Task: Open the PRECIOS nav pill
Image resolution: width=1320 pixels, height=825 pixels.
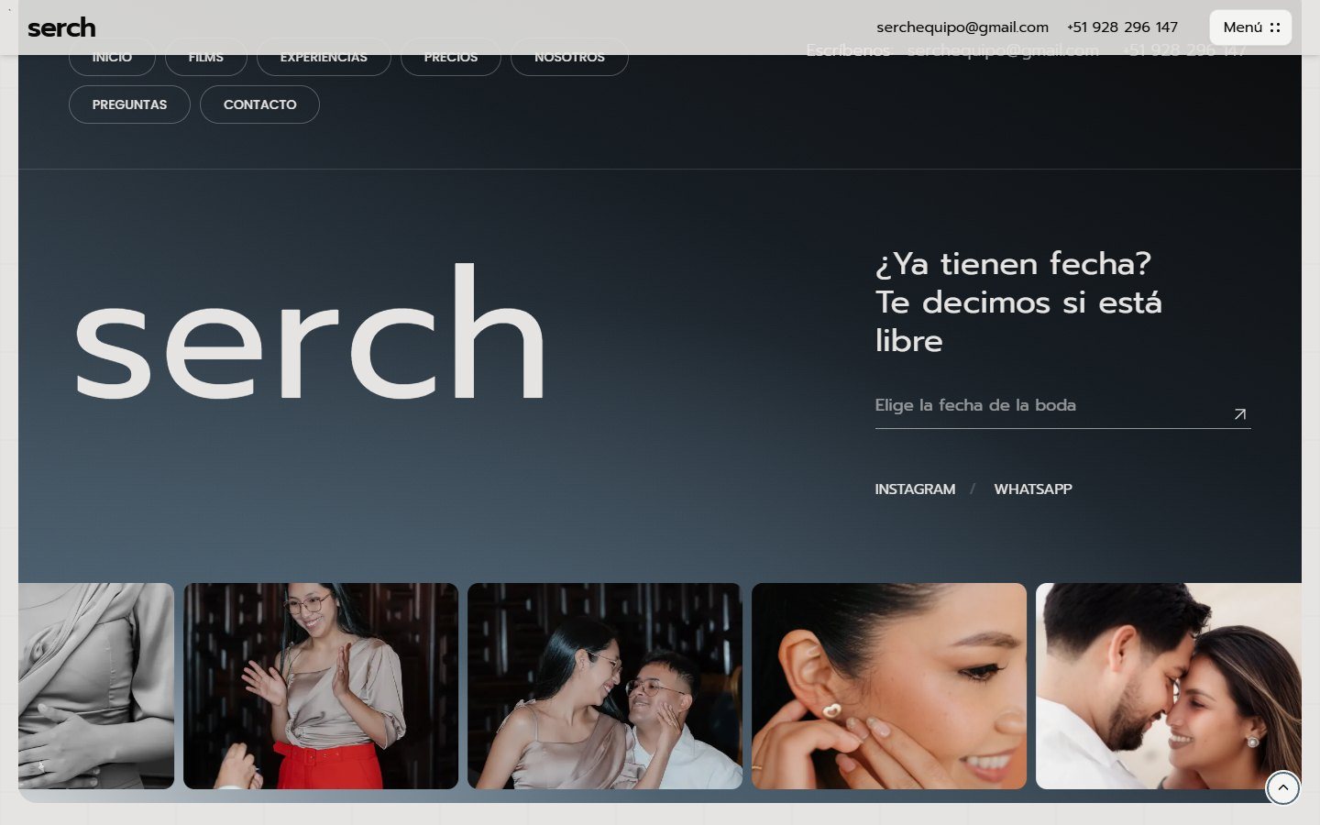Action: [451, 57]
